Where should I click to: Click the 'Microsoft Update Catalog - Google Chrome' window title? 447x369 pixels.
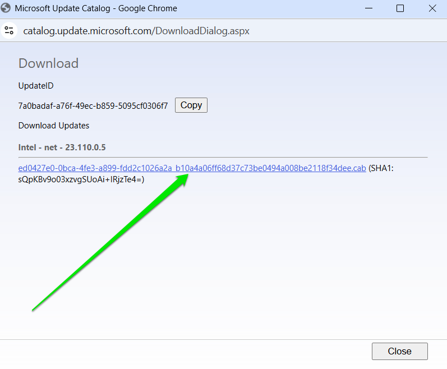point(96,8)
